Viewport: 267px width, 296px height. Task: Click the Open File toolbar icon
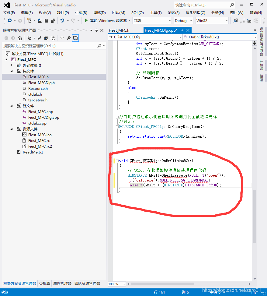click(40, 21)
